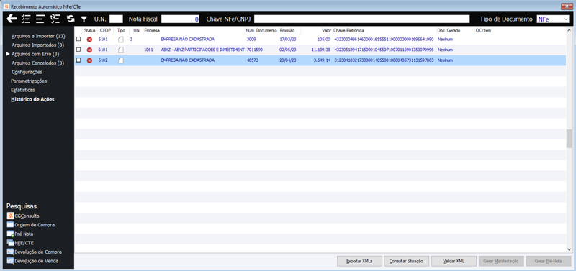Click the refresh arrows toolbar icon
The width and height of the screenshot is (576, 271).
point(71,19)
